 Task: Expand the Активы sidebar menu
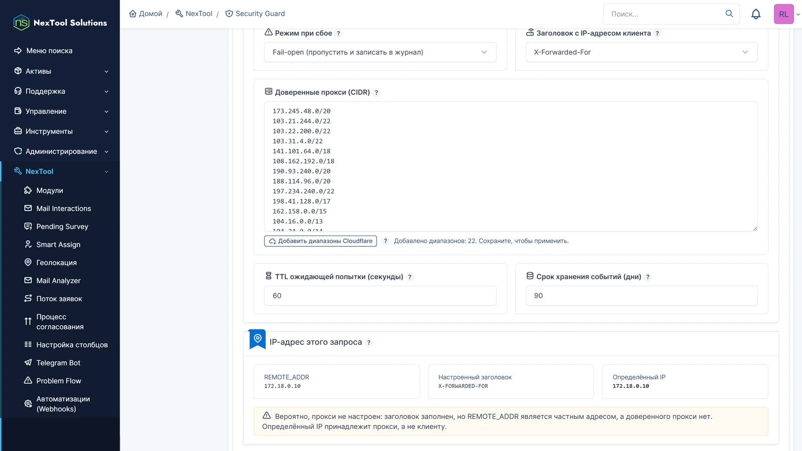pos(60,71)
